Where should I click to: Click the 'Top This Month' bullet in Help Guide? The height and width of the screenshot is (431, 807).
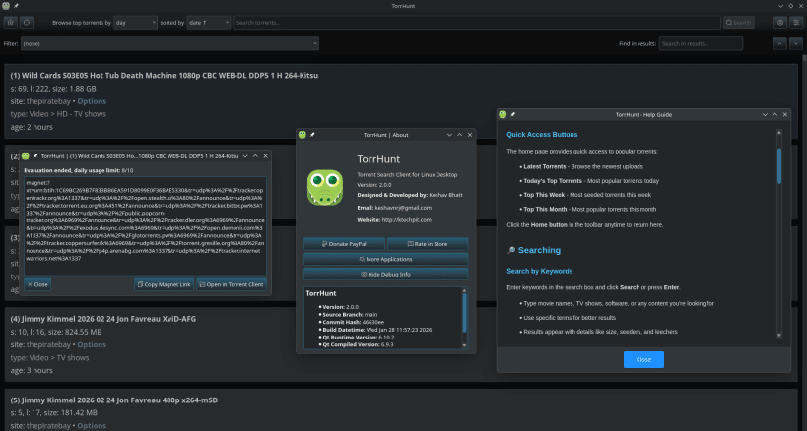(590, 209)
